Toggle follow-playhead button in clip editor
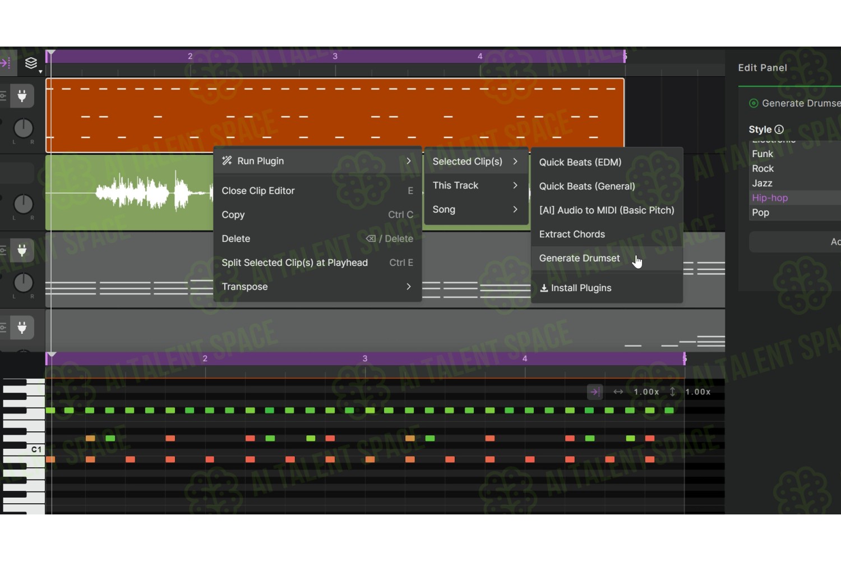 click(595, 392)
